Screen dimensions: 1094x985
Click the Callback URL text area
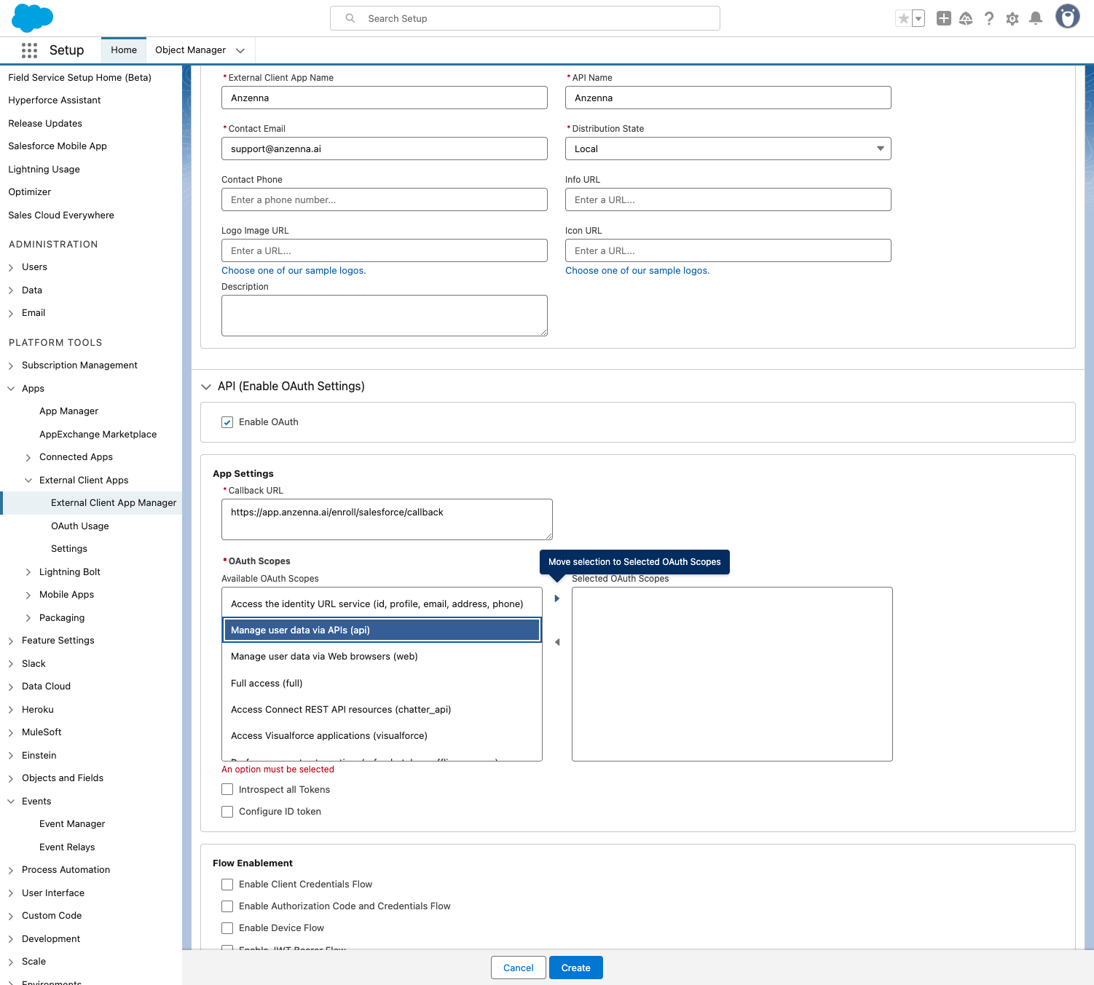click(x=387, y=519)
